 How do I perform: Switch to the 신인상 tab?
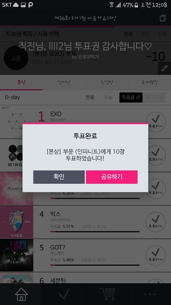click(x=107, y=82)
